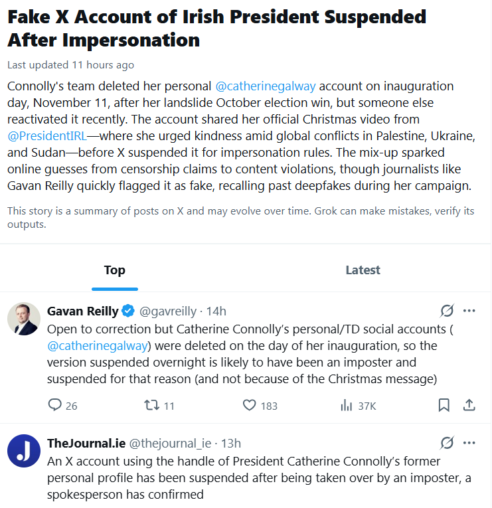492x508 pixels.
Task: Open @catherinegalway link in story summary
Action: 265,86
